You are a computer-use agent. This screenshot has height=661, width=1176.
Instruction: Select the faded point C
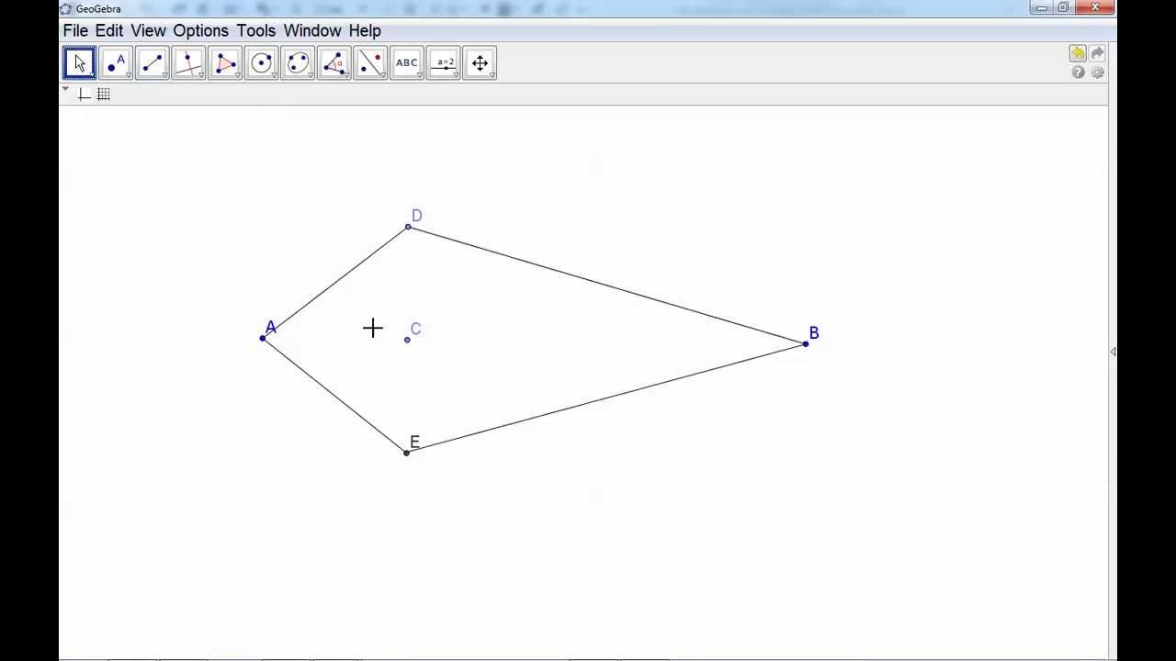[x=407, y=340]
